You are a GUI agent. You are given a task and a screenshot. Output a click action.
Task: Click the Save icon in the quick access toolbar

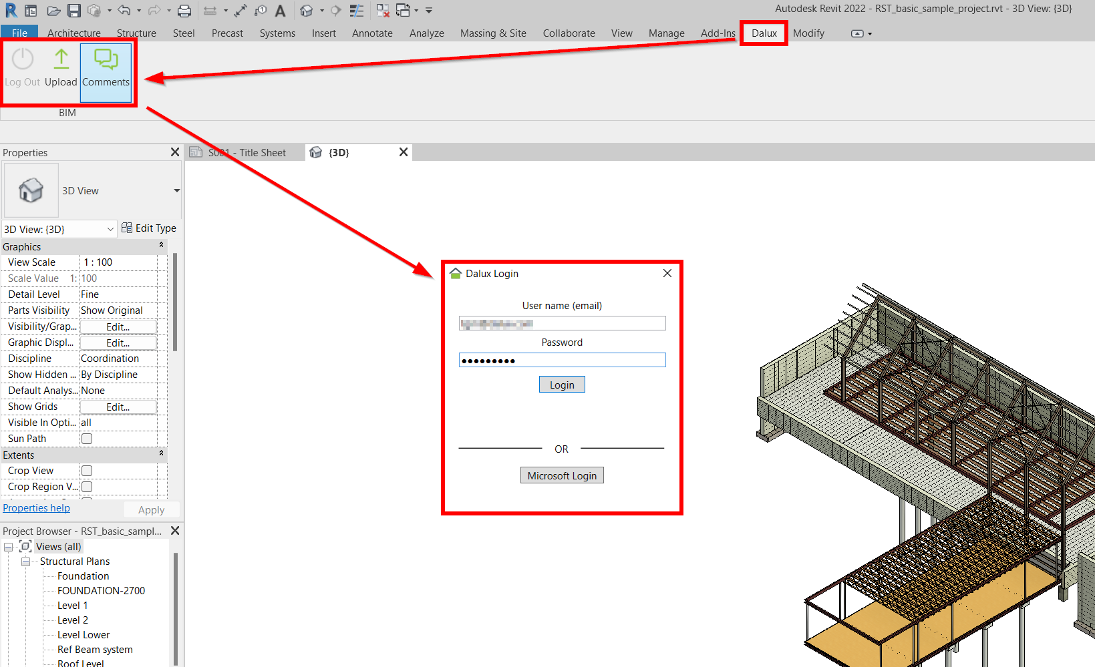pyautogui.click(x=74, y=11)
